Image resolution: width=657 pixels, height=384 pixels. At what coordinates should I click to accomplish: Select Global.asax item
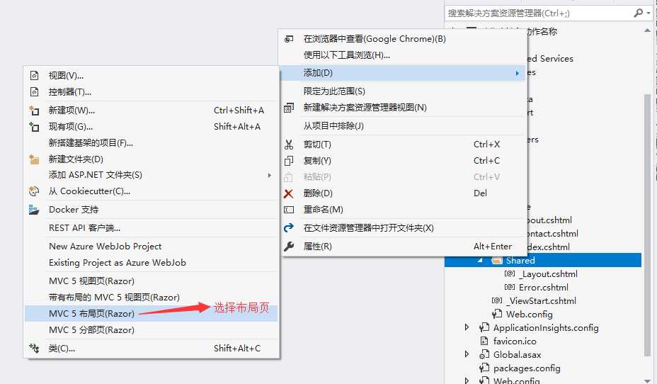click(517, 355)
